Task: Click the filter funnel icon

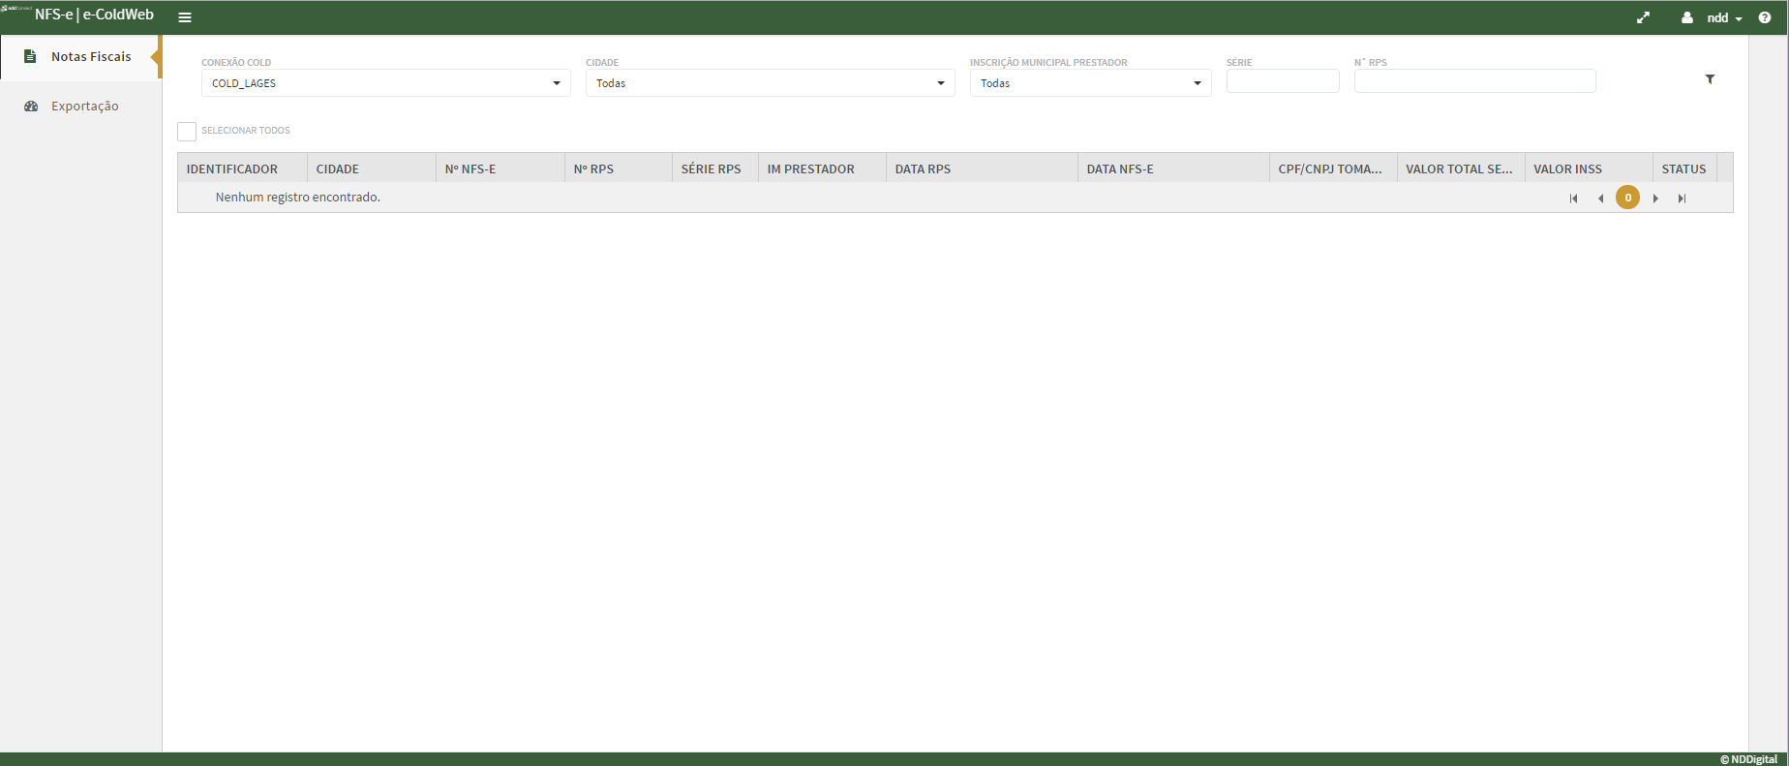Action: pos(1710,79)
